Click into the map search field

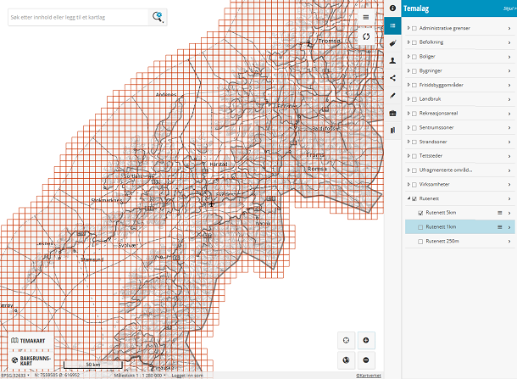click(x=76, y=17)
